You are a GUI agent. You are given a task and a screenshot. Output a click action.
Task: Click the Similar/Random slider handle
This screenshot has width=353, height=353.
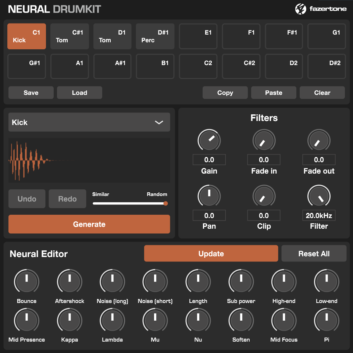click(x=165, y=203)
